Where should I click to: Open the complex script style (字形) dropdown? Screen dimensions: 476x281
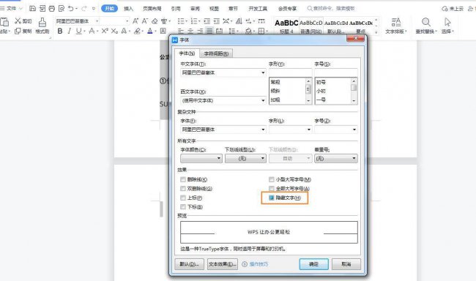click(x=309, y=130)
